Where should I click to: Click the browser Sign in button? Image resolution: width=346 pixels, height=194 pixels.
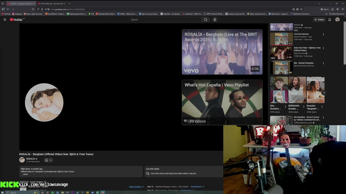[x=325, y=9]
